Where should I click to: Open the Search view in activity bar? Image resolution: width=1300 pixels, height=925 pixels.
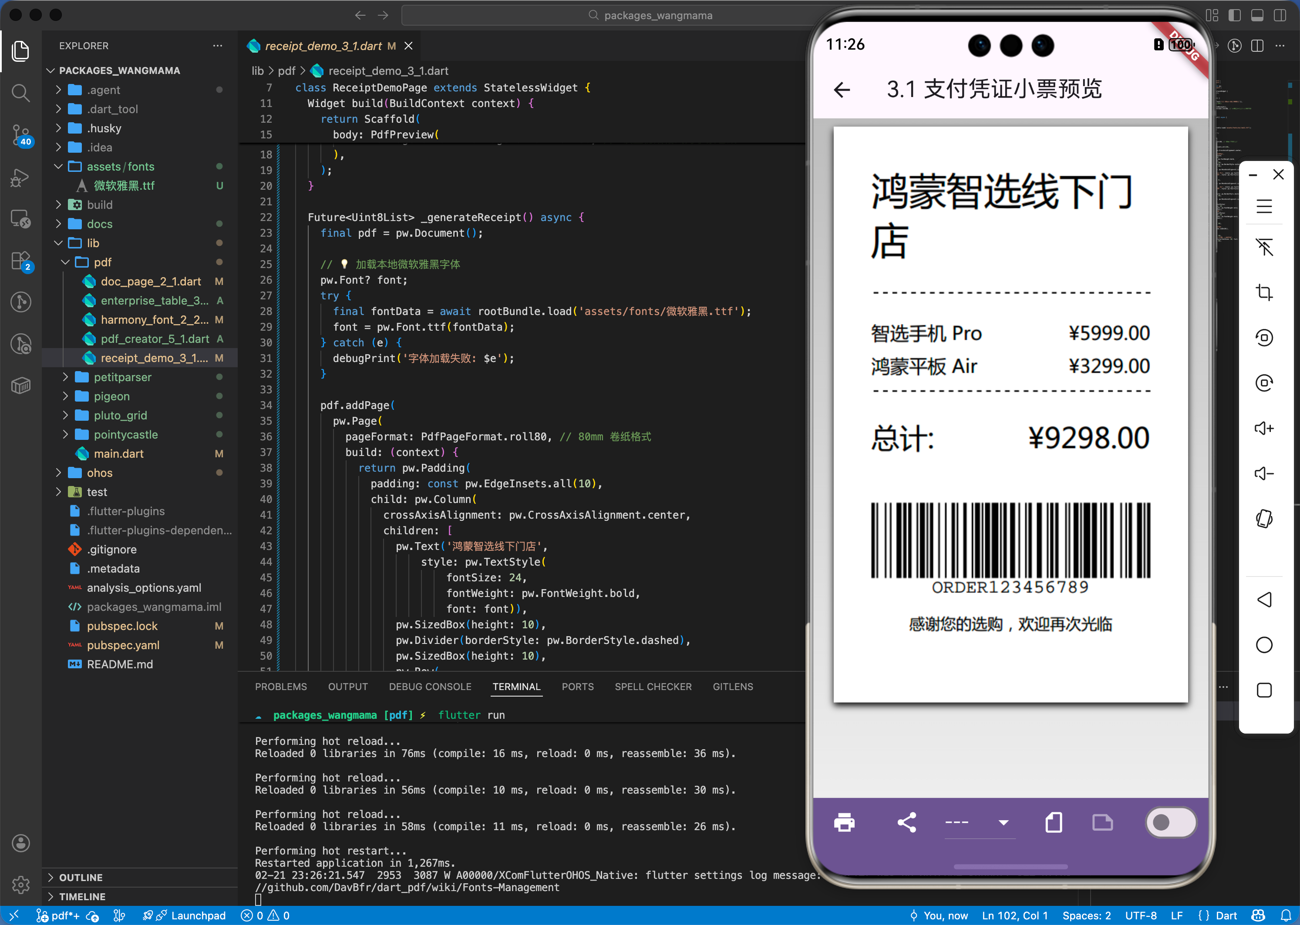[x=20, y=92]
